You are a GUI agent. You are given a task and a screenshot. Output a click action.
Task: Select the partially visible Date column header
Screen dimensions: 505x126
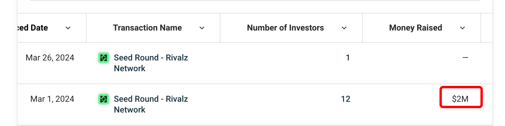point(33,28)
